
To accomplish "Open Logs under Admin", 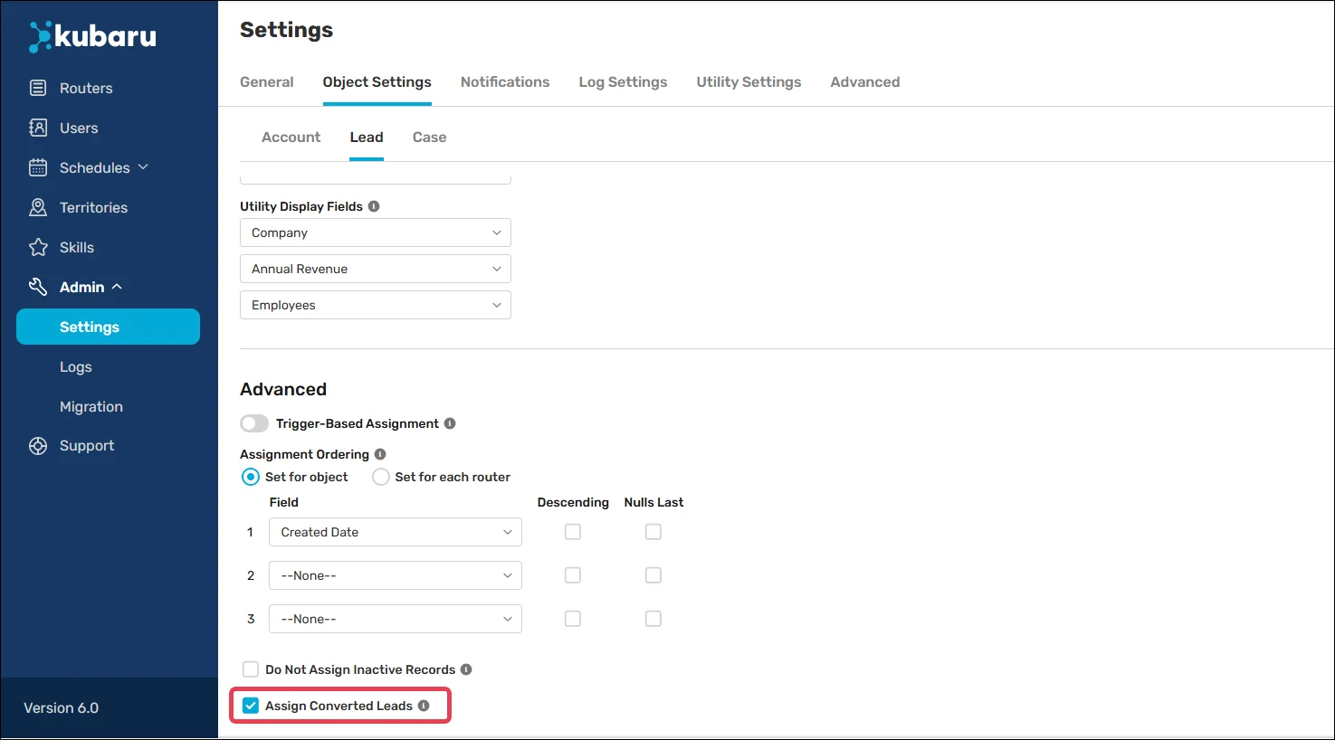I will click(76, 366).
